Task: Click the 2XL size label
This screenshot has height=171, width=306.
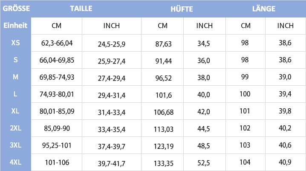Action: (x=16, y=128)
